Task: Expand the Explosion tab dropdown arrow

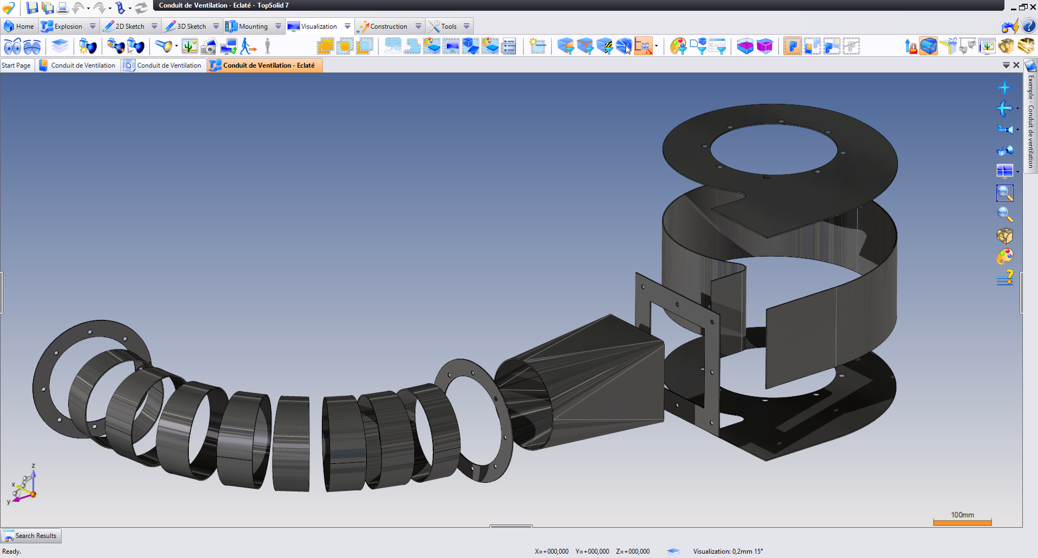Action: [x=92, y=26]
